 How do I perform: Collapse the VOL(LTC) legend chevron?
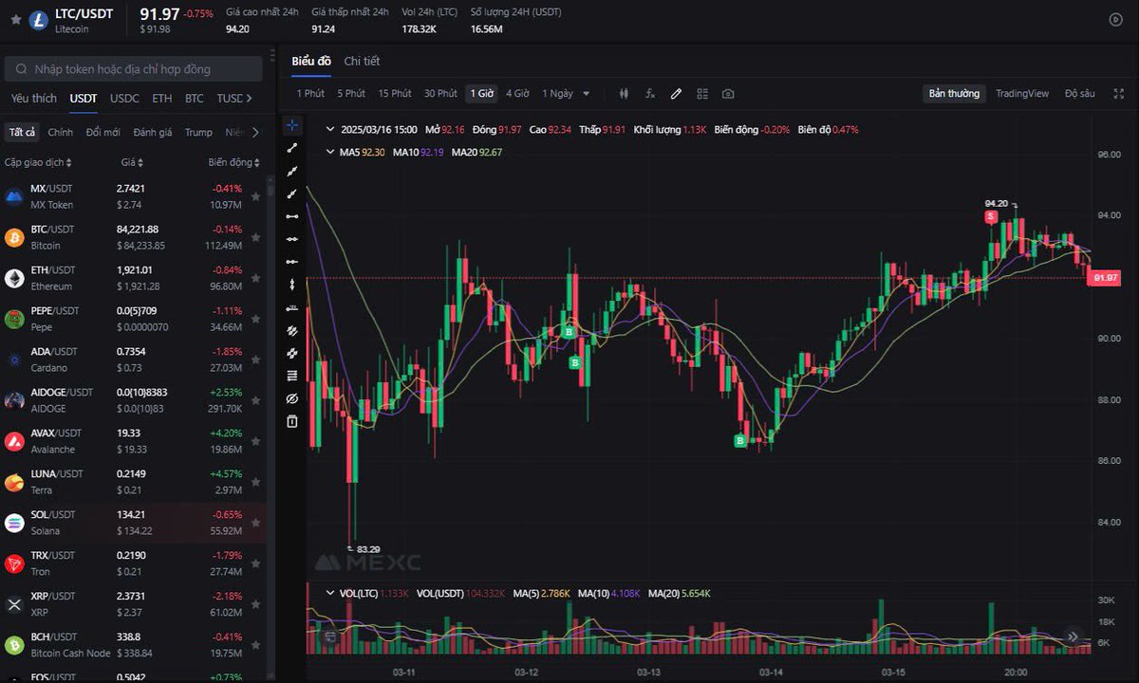[329, 593]
